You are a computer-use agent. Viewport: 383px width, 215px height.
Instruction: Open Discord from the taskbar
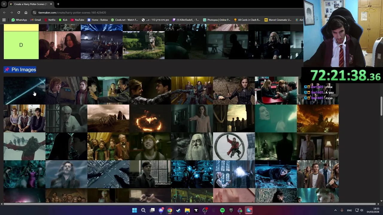[161, 210]
